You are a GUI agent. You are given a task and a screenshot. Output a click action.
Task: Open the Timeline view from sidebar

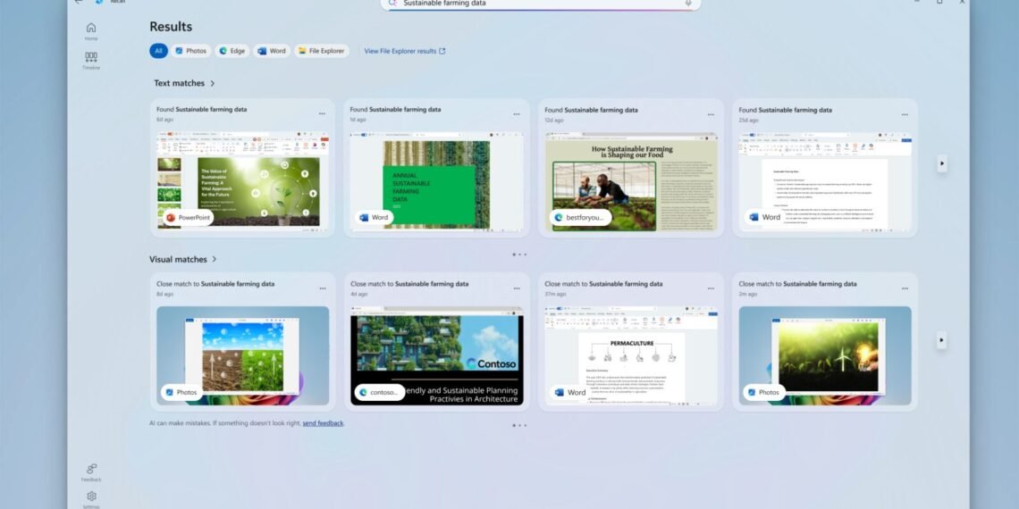click(91, 61)
